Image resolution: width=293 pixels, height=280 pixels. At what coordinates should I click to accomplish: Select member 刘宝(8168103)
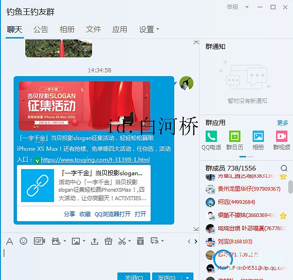(x=247, y=241)
